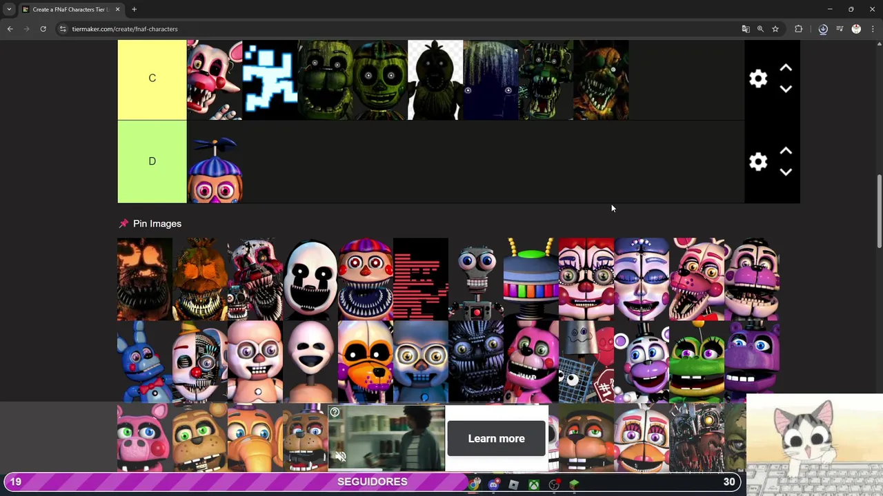
Task: Open the translate page icon
Action: (x=746, y=29)
